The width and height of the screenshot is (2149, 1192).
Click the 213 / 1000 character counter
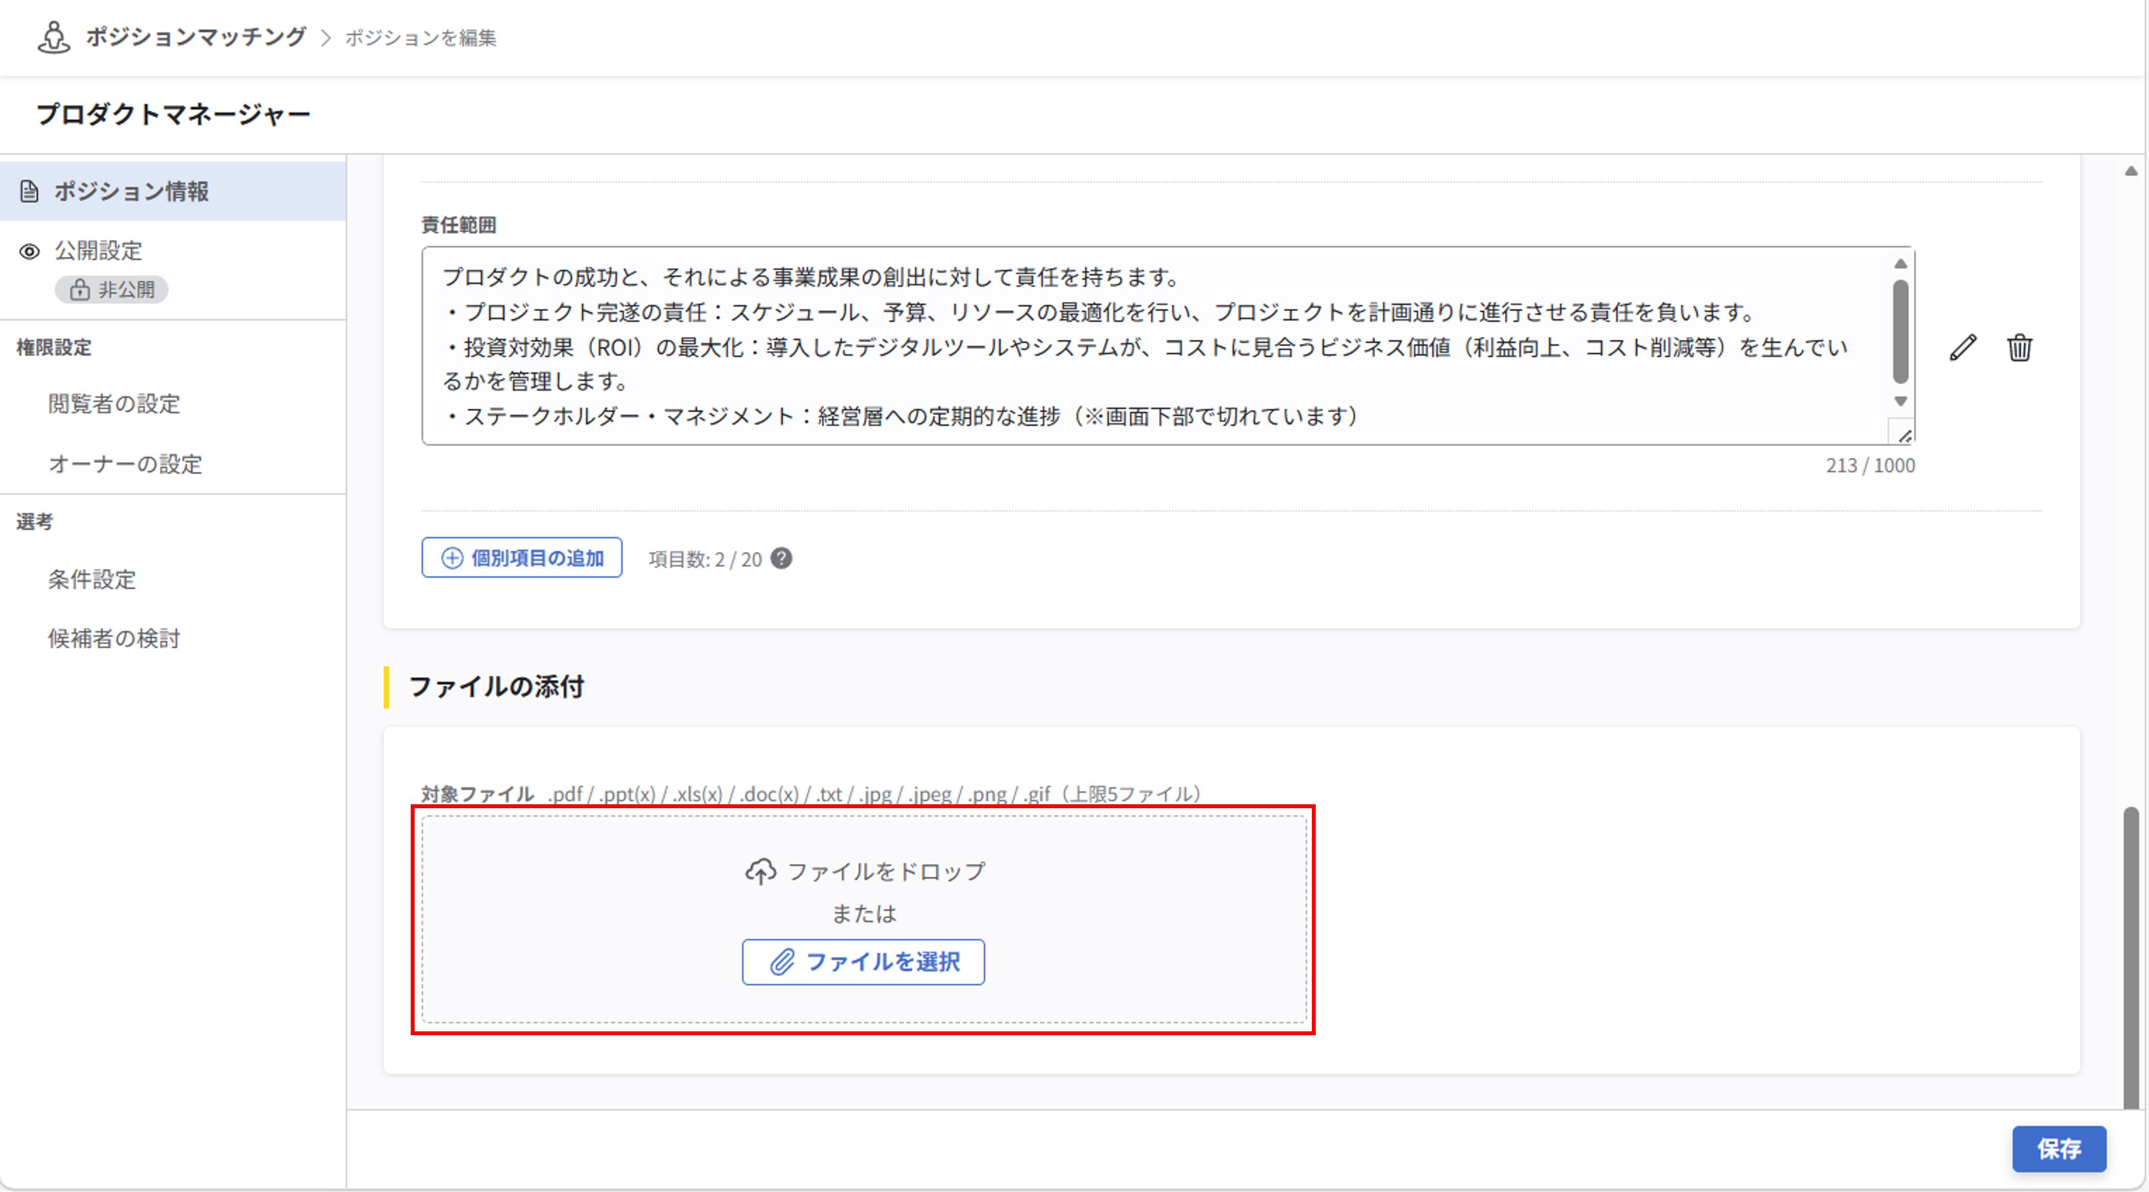pyautogui.click(x=1871, y=465)
